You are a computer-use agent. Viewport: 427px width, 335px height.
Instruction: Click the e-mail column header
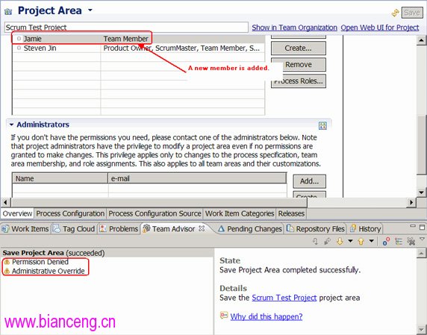click(197, 178)
